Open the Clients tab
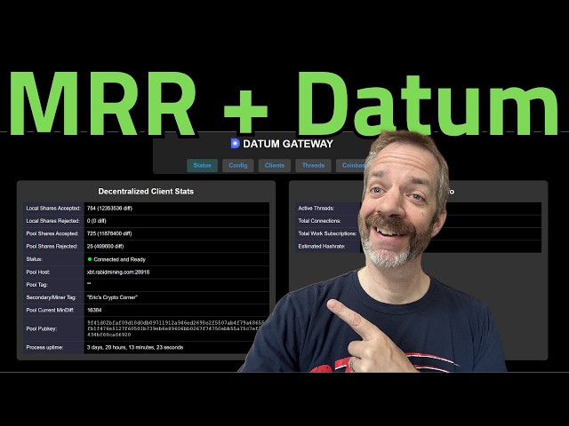569x426 pixels. pos(275,166)
